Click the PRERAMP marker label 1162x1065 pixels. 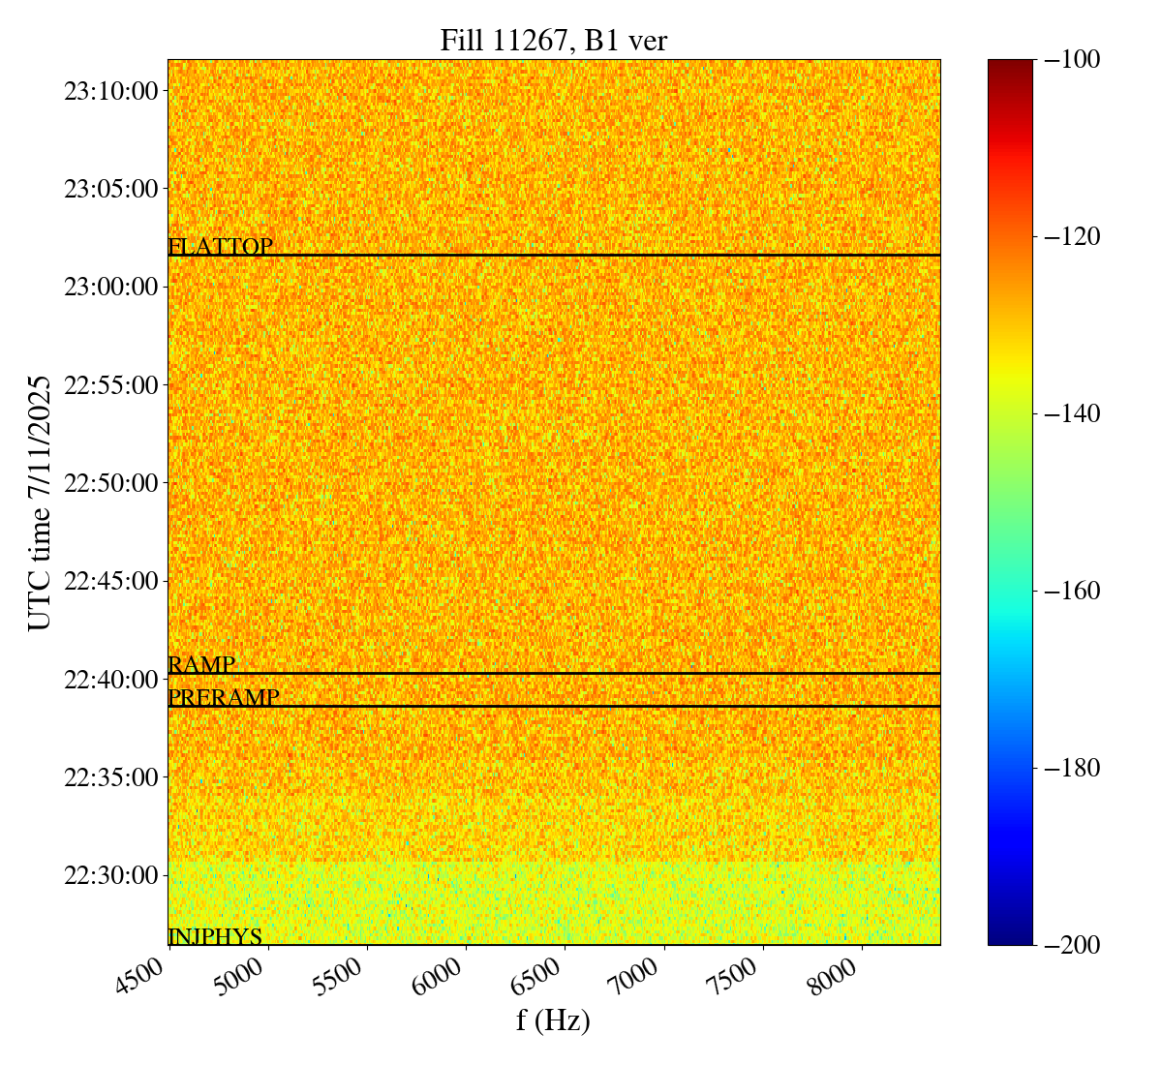click(x=224, y=697)
